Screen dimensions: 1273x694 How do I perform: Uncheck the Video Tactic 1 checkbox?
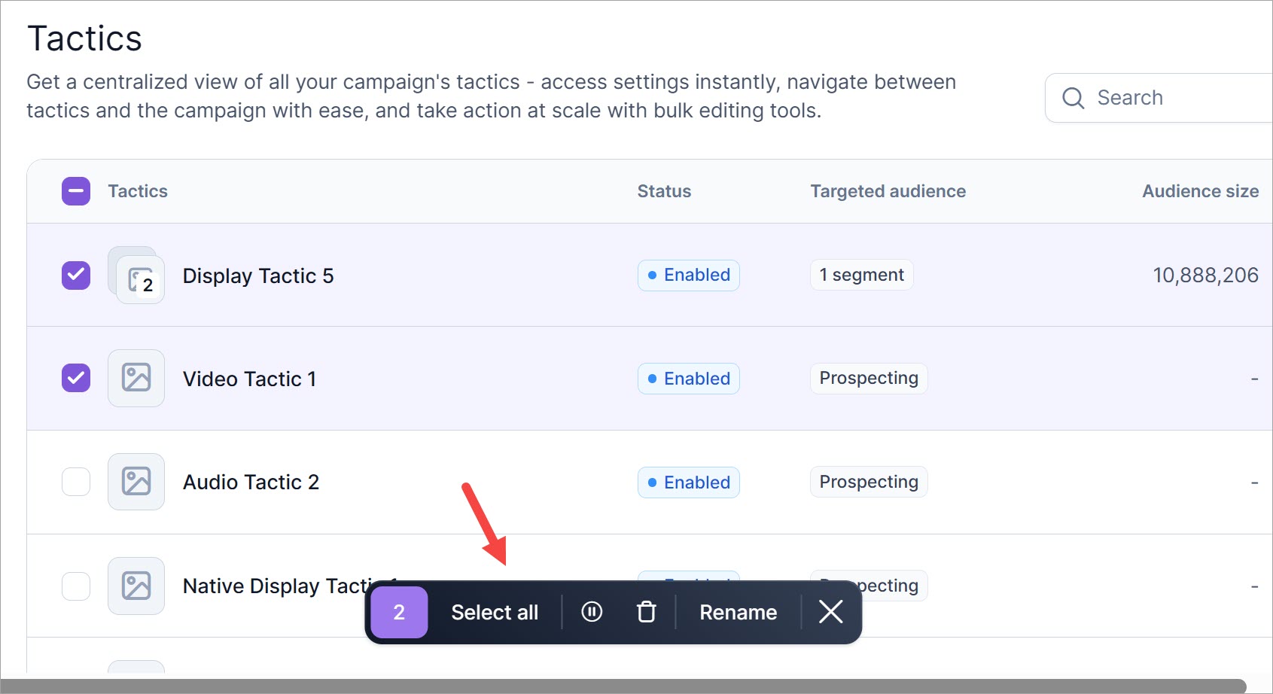click(x=76, y=378)
